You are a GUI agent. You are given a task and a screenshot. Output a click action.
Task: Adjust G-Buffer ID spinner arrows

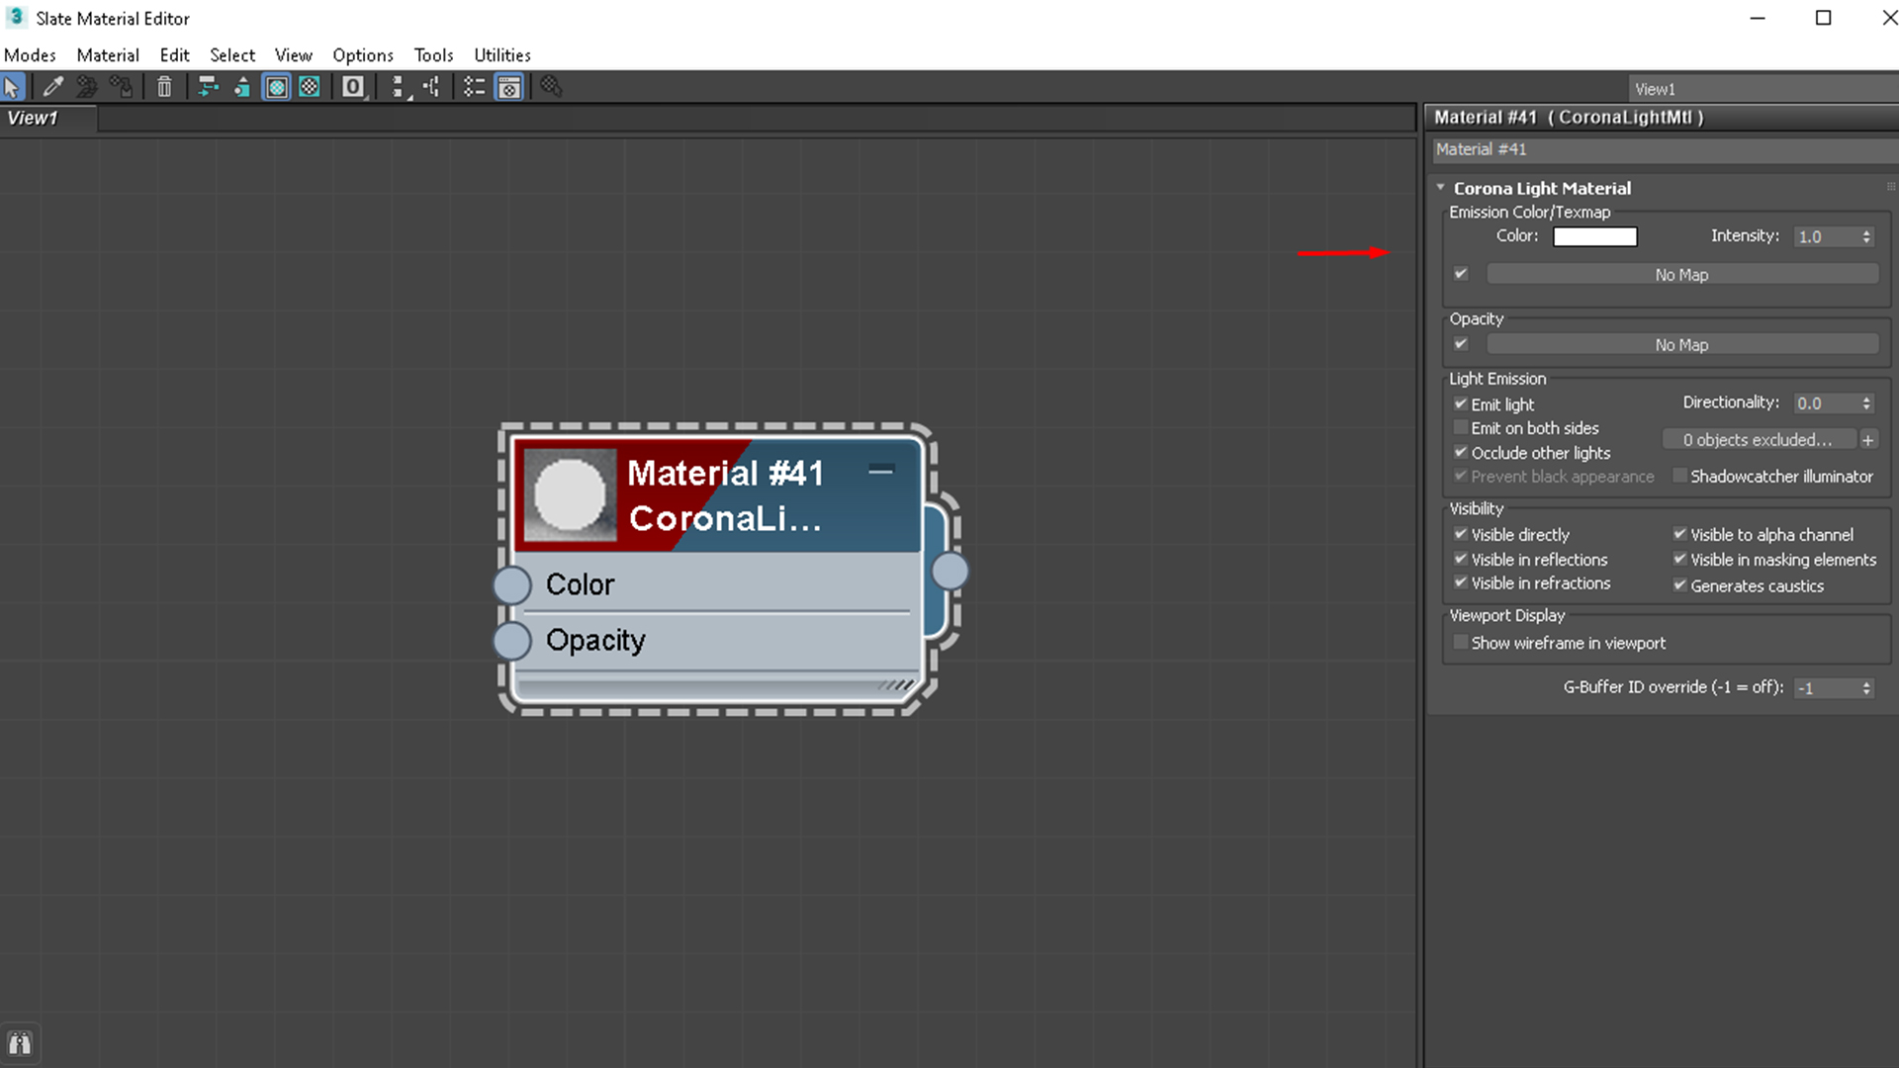[1866, 688]
